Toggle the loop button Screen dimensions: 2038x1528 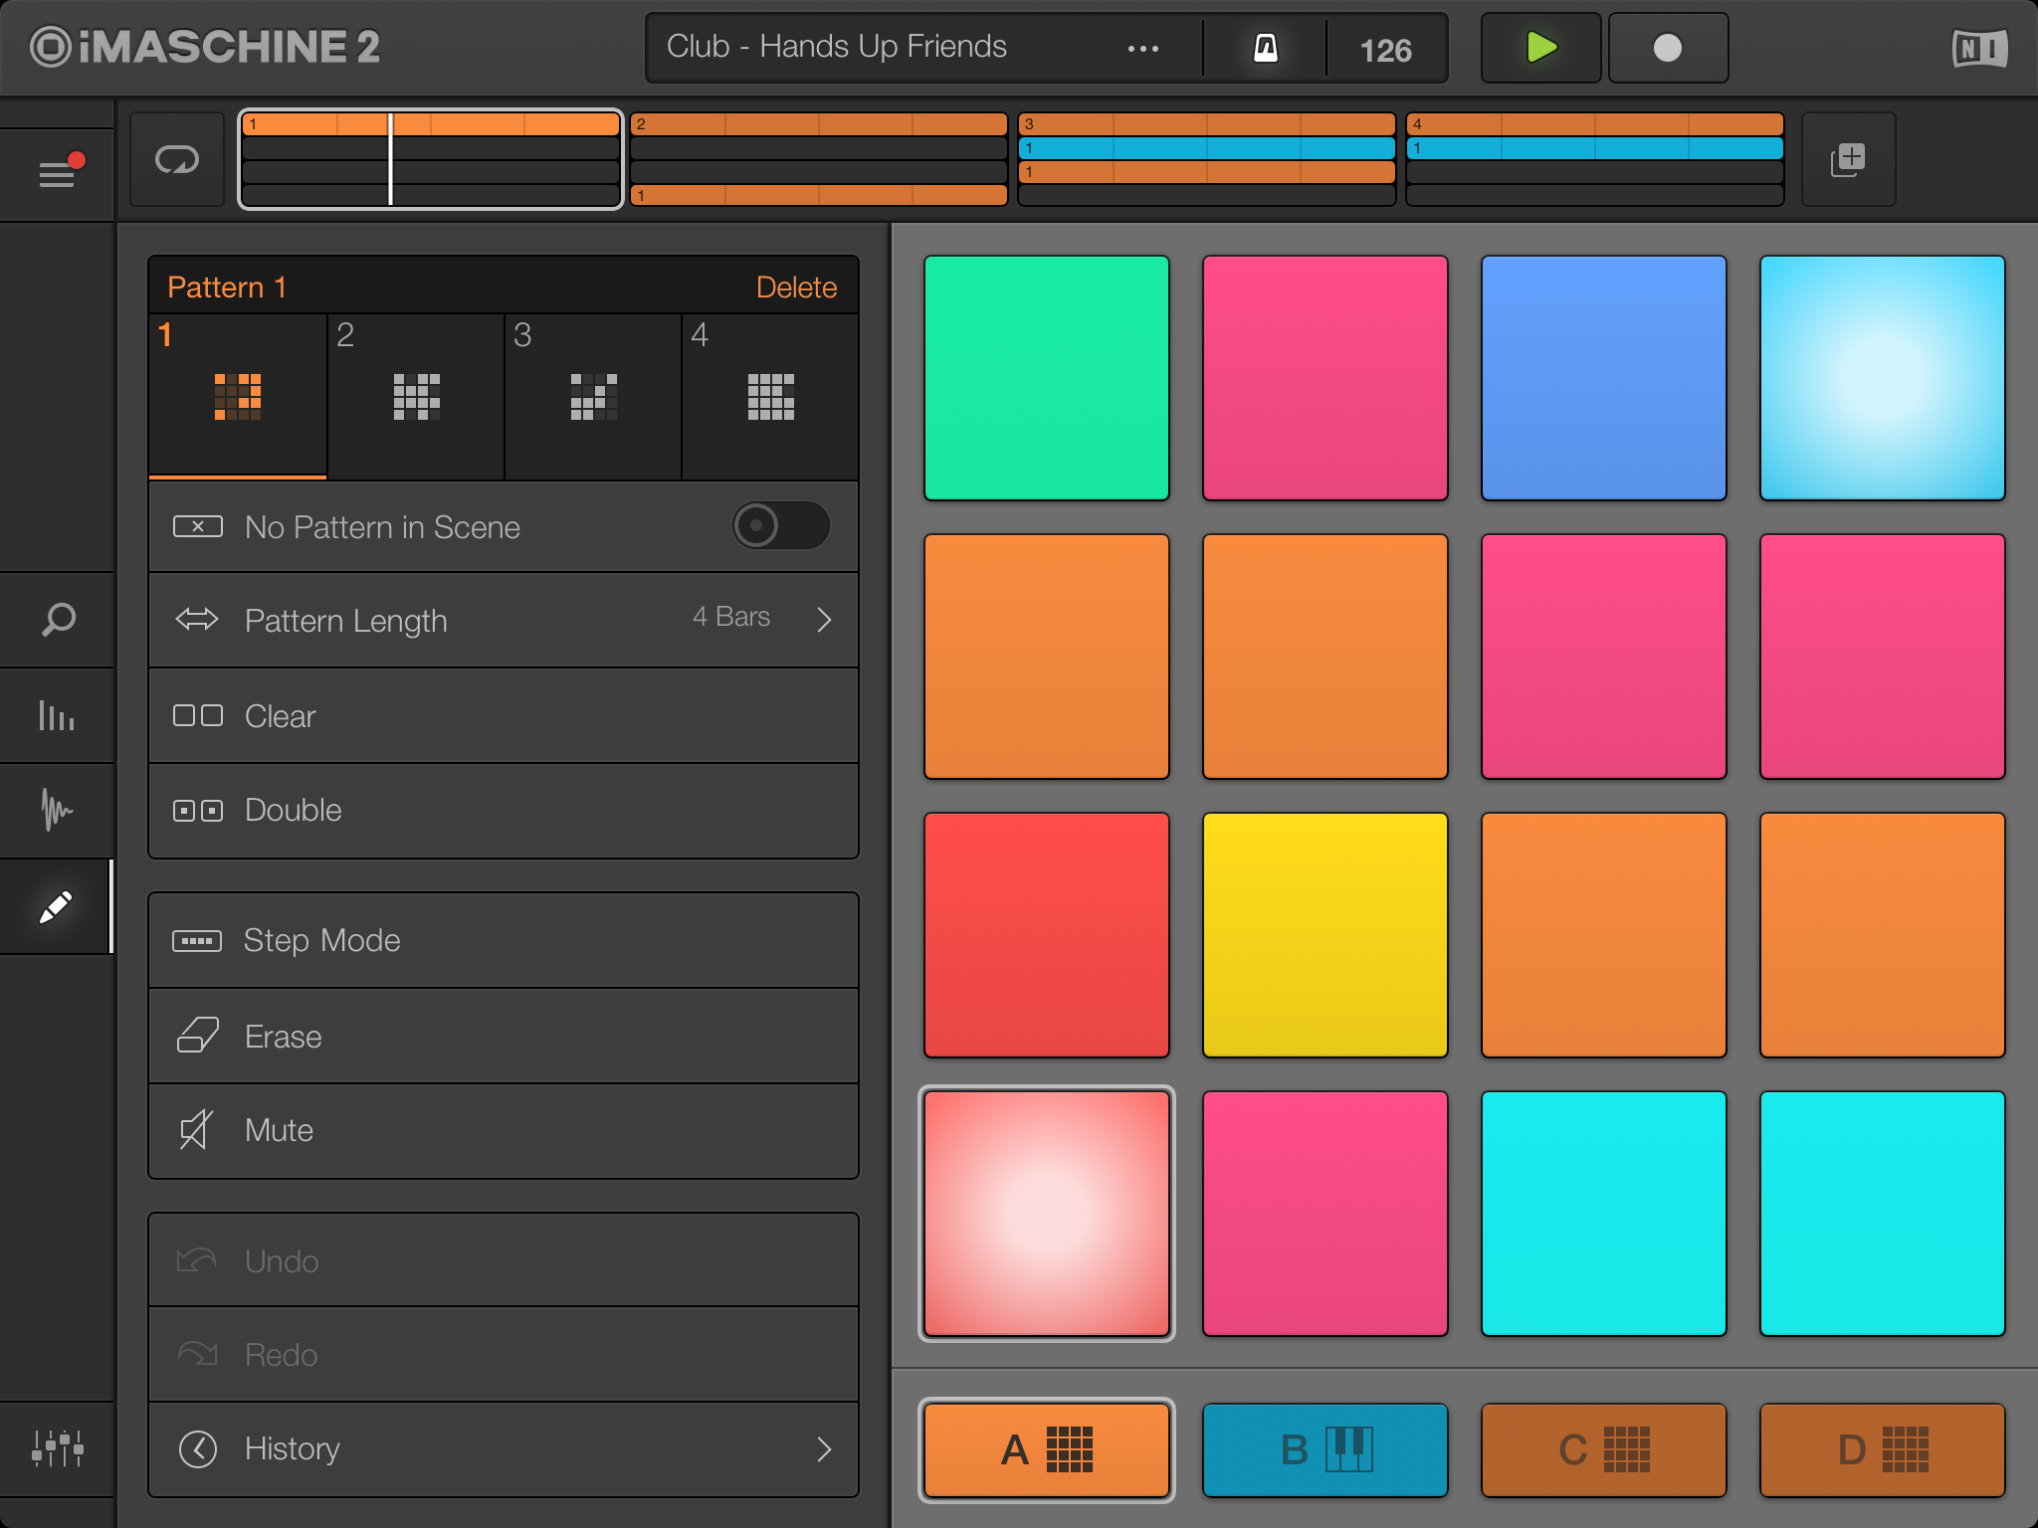[177, 159]
